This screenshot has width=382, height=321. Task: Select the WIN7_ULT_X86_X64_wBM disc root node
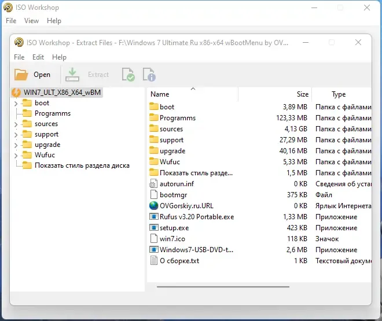click(x=57, y=93)
